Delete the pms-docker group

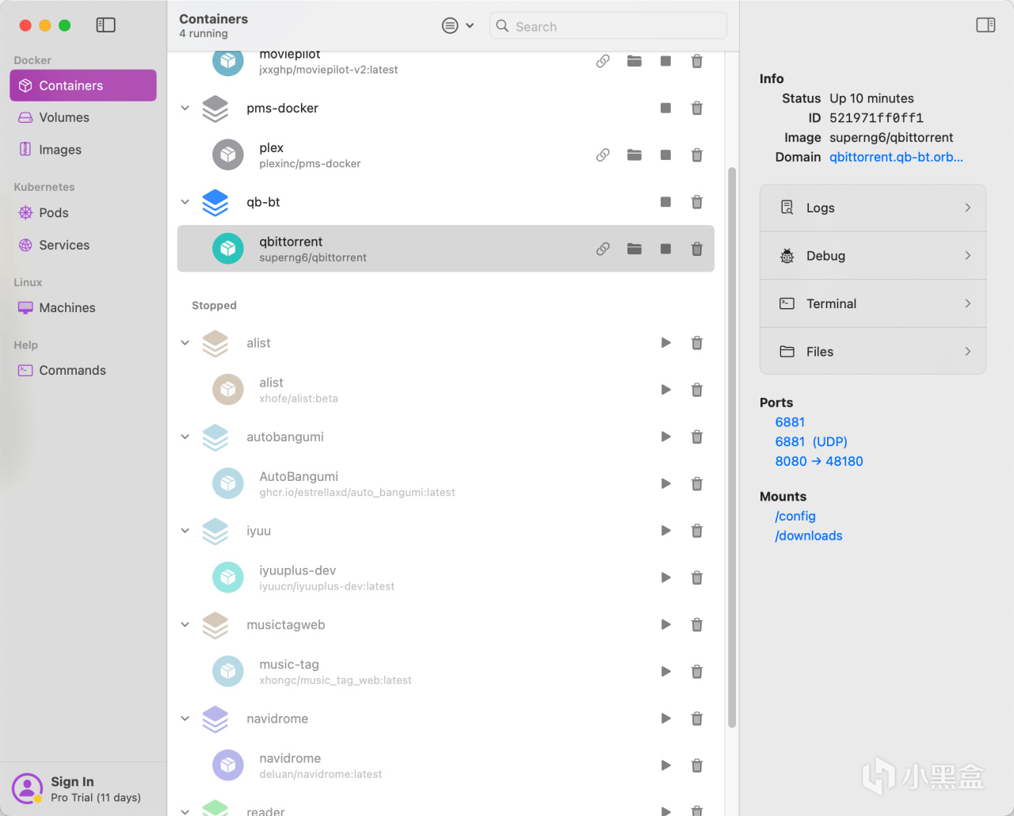click(697, 109)
